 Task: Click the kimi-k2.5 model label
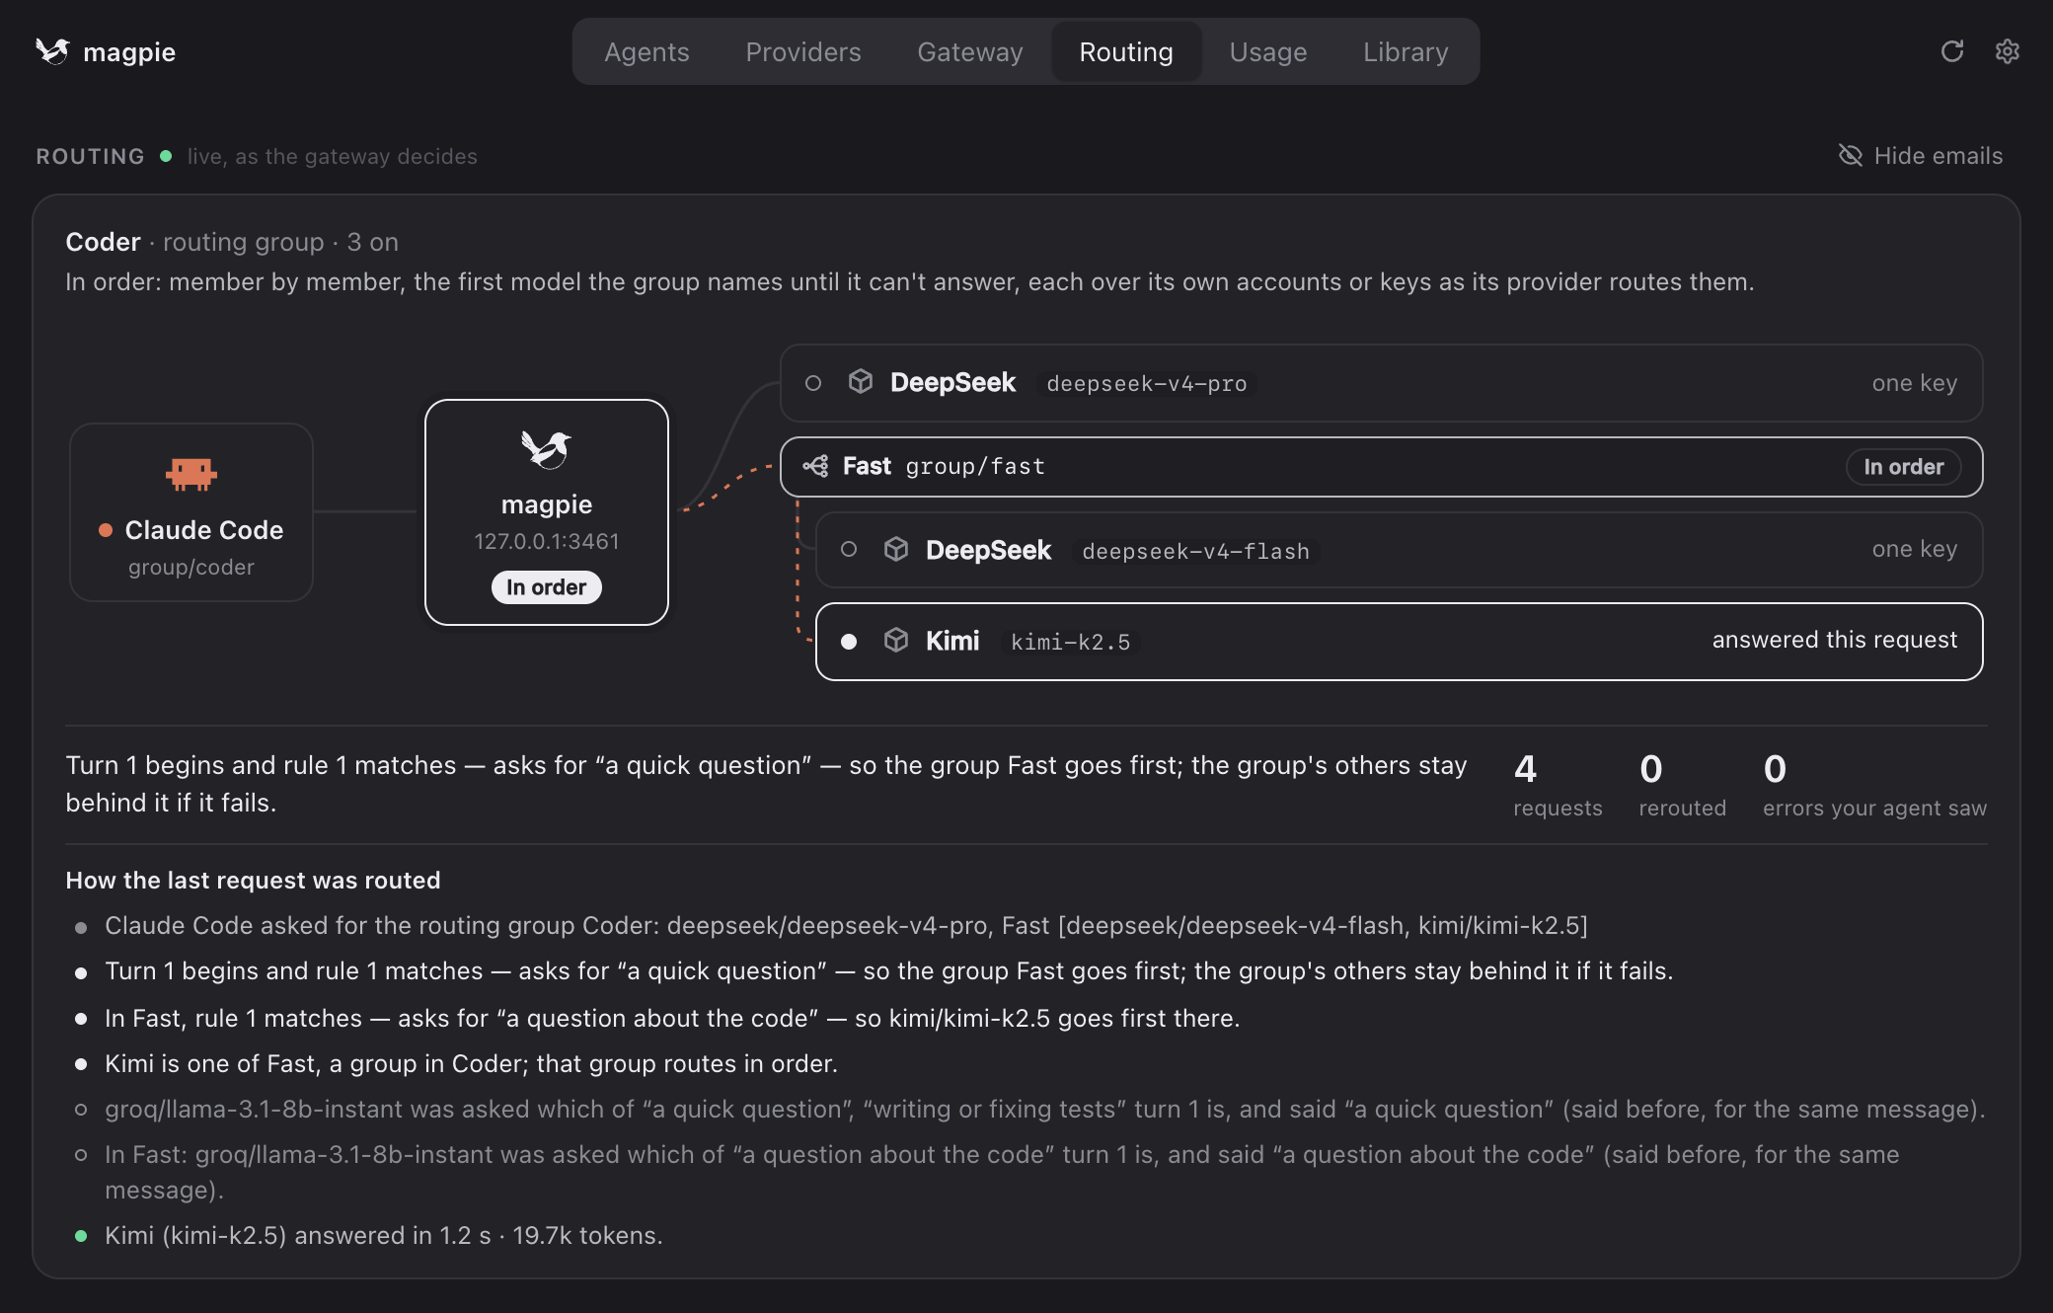pos(1071,642)
